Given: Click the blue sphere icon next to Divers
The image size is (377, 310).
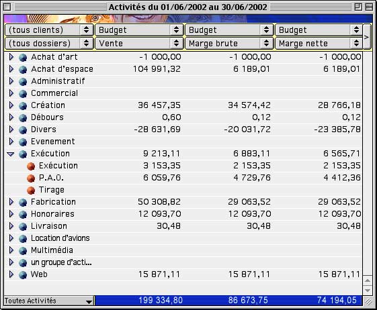Looking at the screenshot, I should pos(23,130).
